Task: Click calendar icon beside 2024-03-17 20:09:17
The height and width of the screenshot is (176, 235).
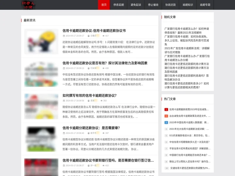Action: click(64, 36)
